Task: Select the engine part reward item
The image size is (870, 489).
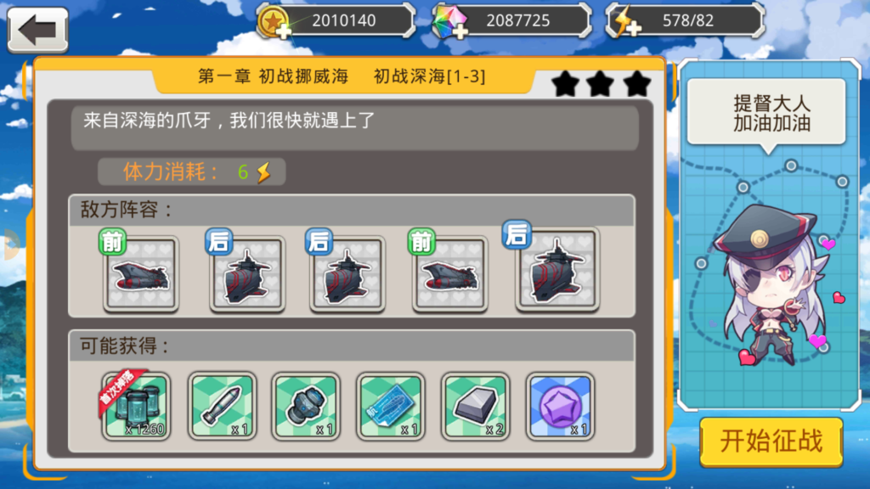Action: 306,406
